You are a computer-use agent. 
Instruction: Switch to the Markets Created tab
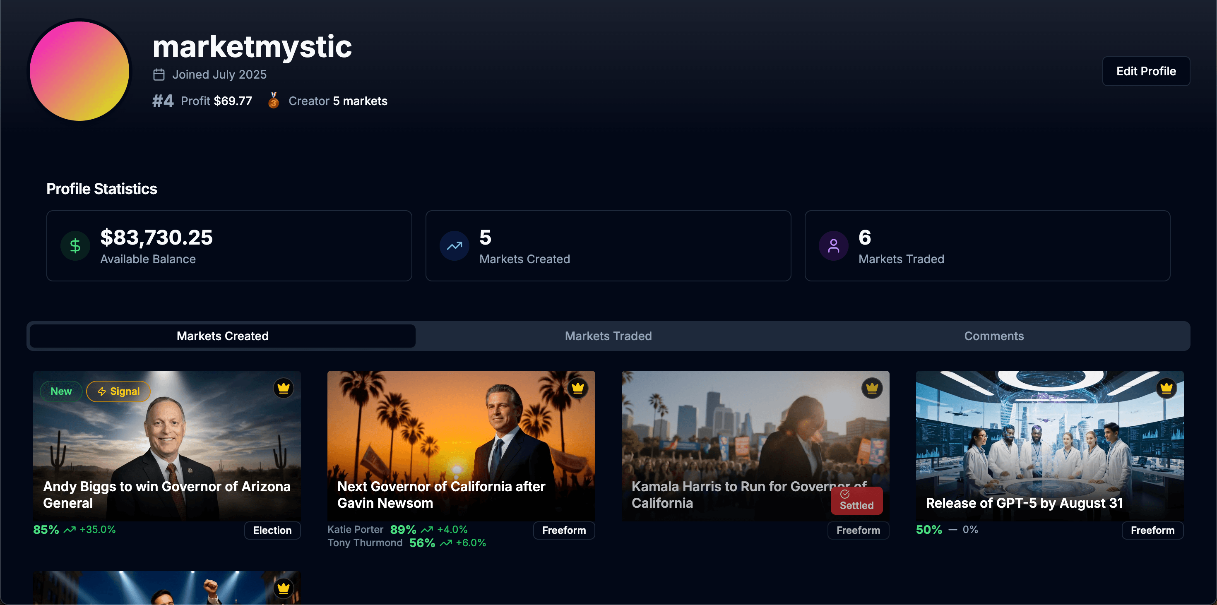pos(223,336)
